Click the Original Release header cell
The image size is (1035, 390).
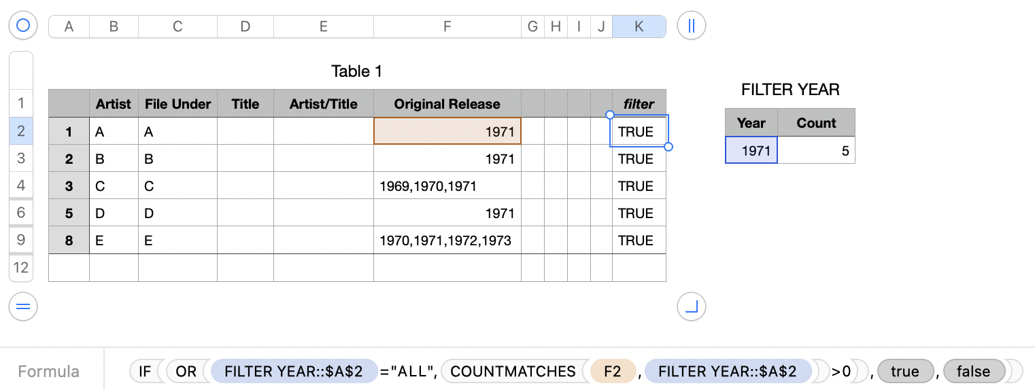tap(447, 104)
